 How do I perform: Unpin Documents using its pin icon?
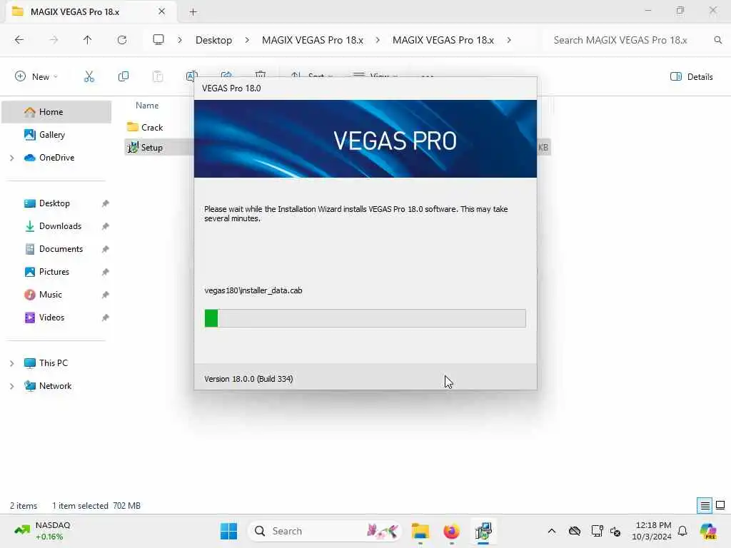click(x=106, y=249)
